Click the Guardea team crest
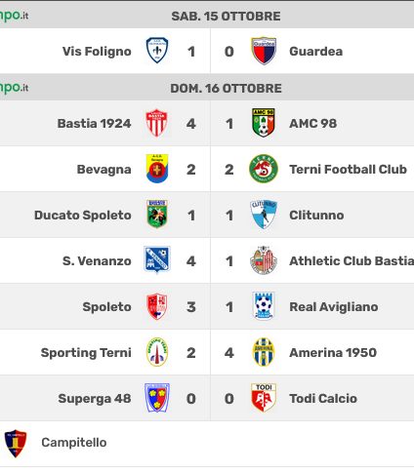Screen dimensions: 414x473 264,51
